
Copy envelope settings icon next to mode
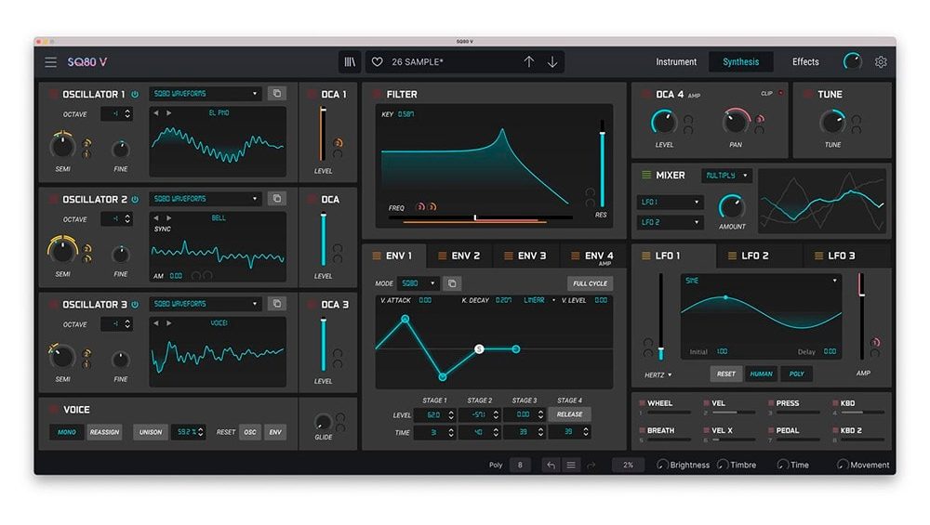(x=452, y=283)
